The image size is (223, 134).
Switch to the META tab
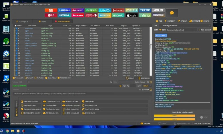(x=42, y=21)
